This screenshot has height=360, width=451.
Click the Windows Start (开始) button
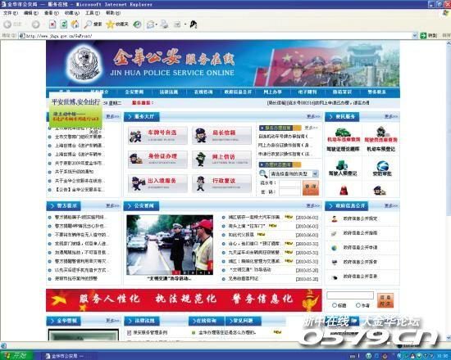(16, 356)
